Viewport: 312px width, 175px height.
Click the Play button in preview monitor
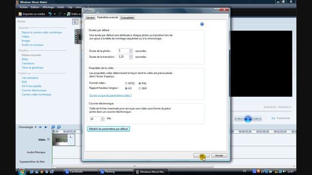coord(248,119)
